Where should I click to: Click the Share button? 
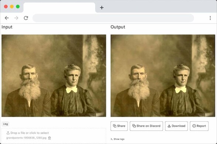pyautogui.click(x=119, y=126)
